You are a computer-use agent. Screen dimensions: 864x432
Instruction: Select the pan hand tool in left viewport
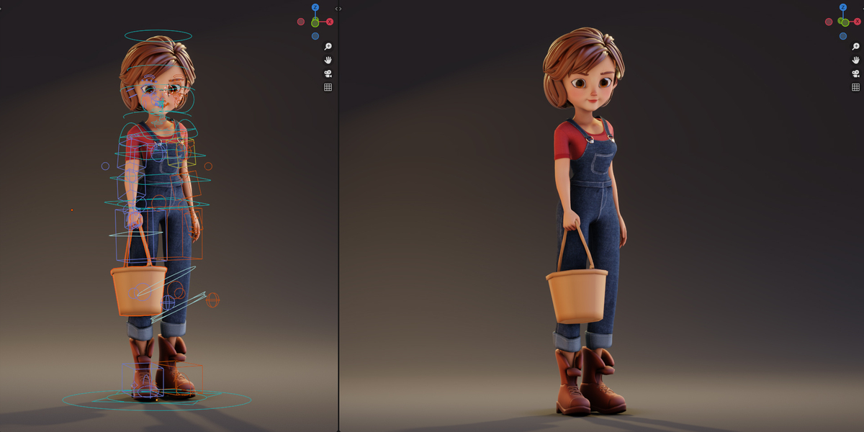click(328, 60)
